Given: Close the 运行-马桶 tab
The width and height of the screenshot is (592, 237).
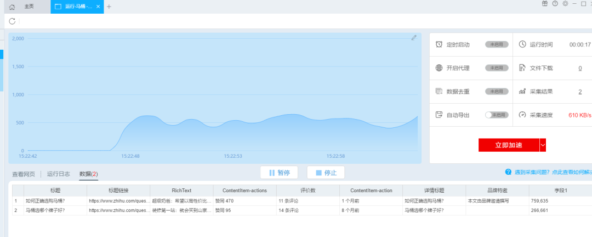Looking at the screenshot, I should pyautogui.click(x=98, y=7).
